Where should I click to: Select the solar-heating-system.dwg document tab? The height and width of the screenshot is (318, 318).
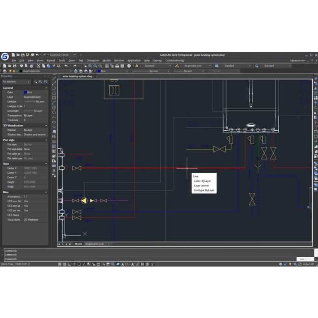(x=78, y=76)
